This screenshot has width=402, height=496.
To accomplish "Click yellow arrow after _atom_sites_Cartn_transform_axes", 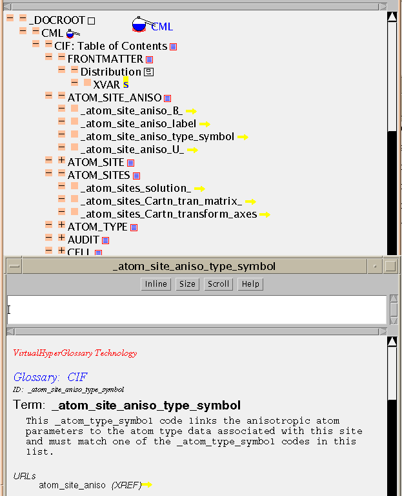I will [265, 214].
